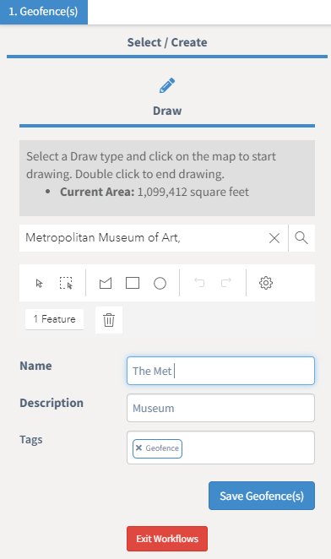Select the circle draw tool
This screenshot has height=559, width=331.
160,284
